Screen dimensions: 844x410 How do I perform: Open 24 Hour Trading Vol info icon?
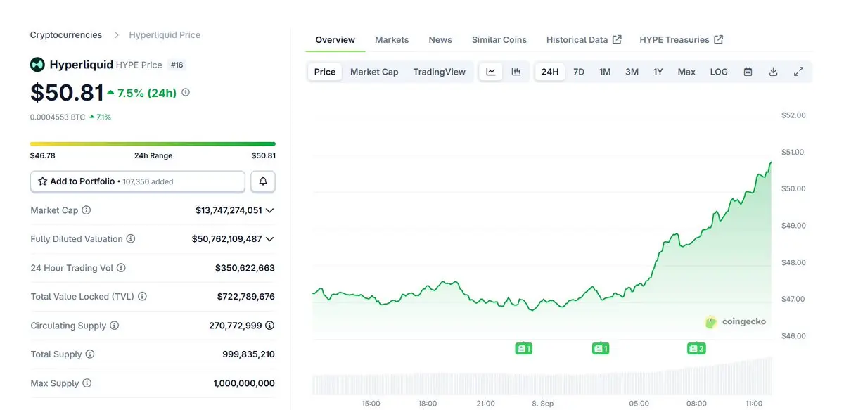121,268
